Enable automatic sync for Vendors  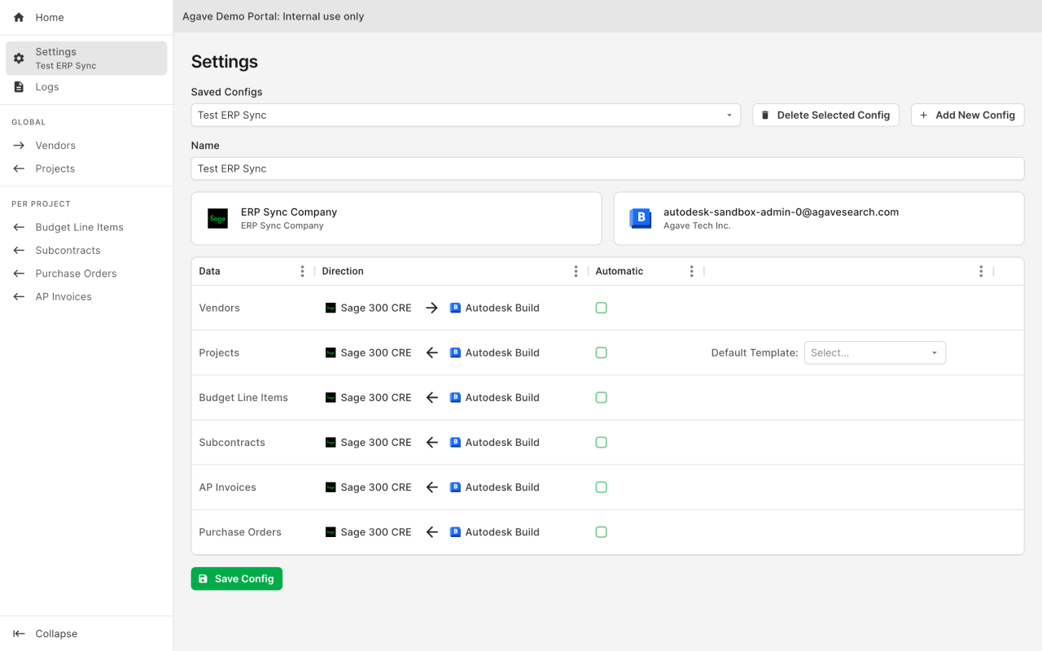click(602, 308)
